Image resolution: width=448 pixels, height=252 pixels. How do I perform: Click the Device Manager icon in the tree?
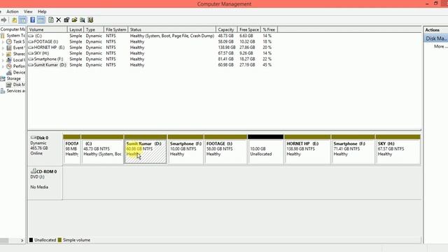coord(9,73)
